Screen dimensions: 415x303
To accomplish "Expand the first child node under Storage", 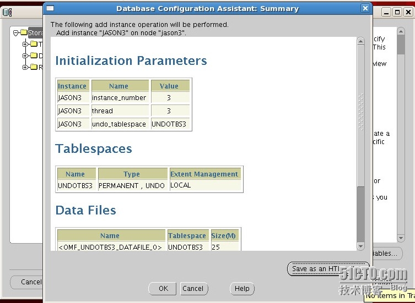I will click(x=25, y=44).
